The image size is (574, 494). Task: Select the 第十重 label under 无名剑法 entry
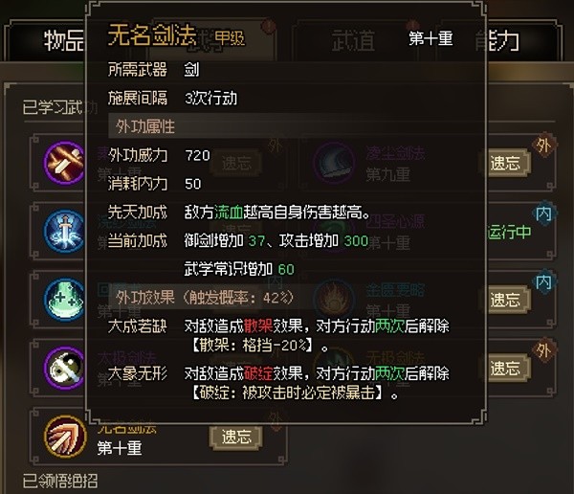tap(120, 448)
